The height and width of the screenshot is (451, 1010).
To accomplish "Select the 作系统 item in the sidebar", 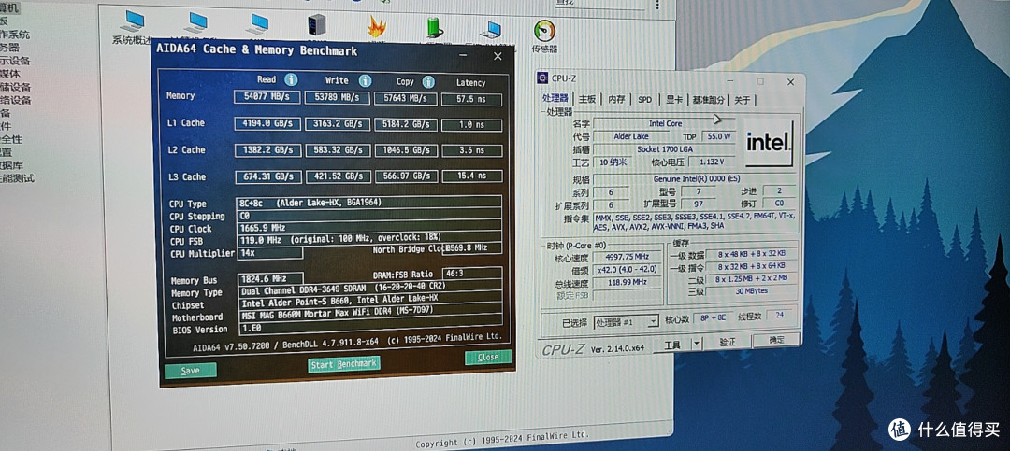I will (x=14, y=35).
